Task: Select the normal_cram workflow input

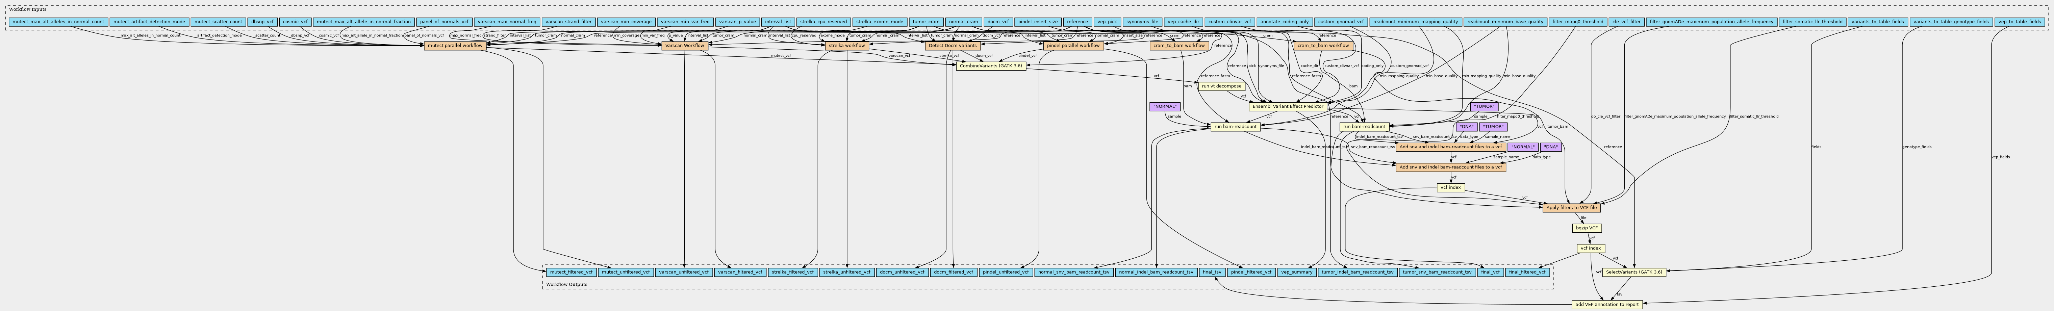Action: point(962,22)
